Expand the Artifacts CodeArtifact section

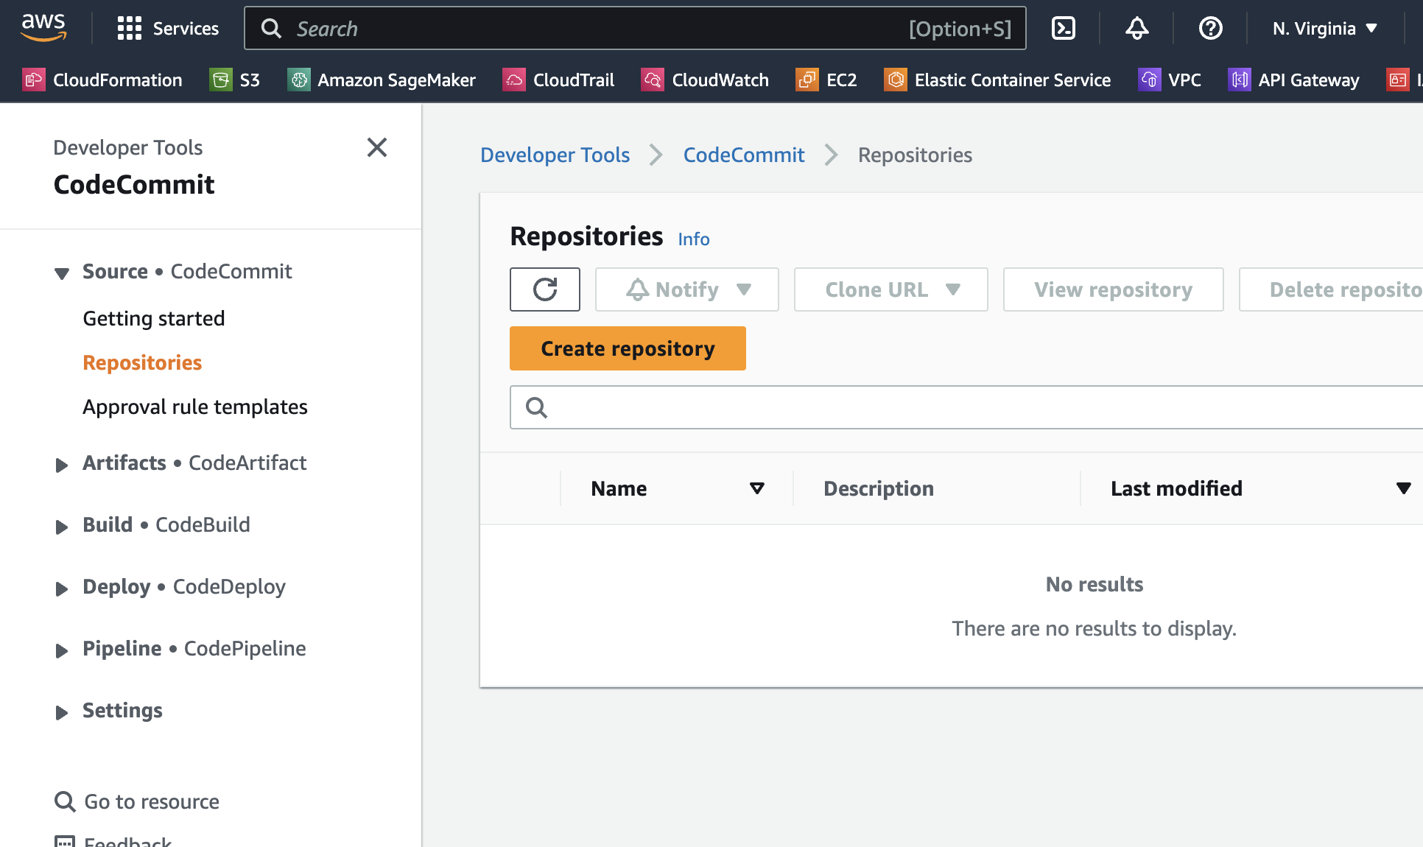pyautogui.click(x=62, y=465)
